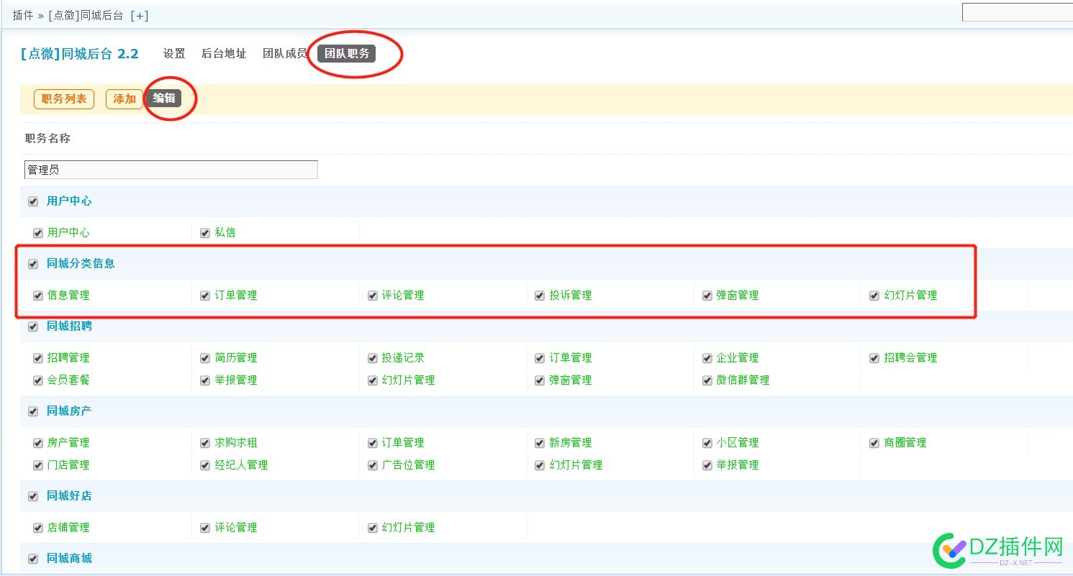This screenshot has height=576, width=1073.
Task: Uncheck the 新房管理 checkbox
Action: pyautogui.click(x=540, y=443)
